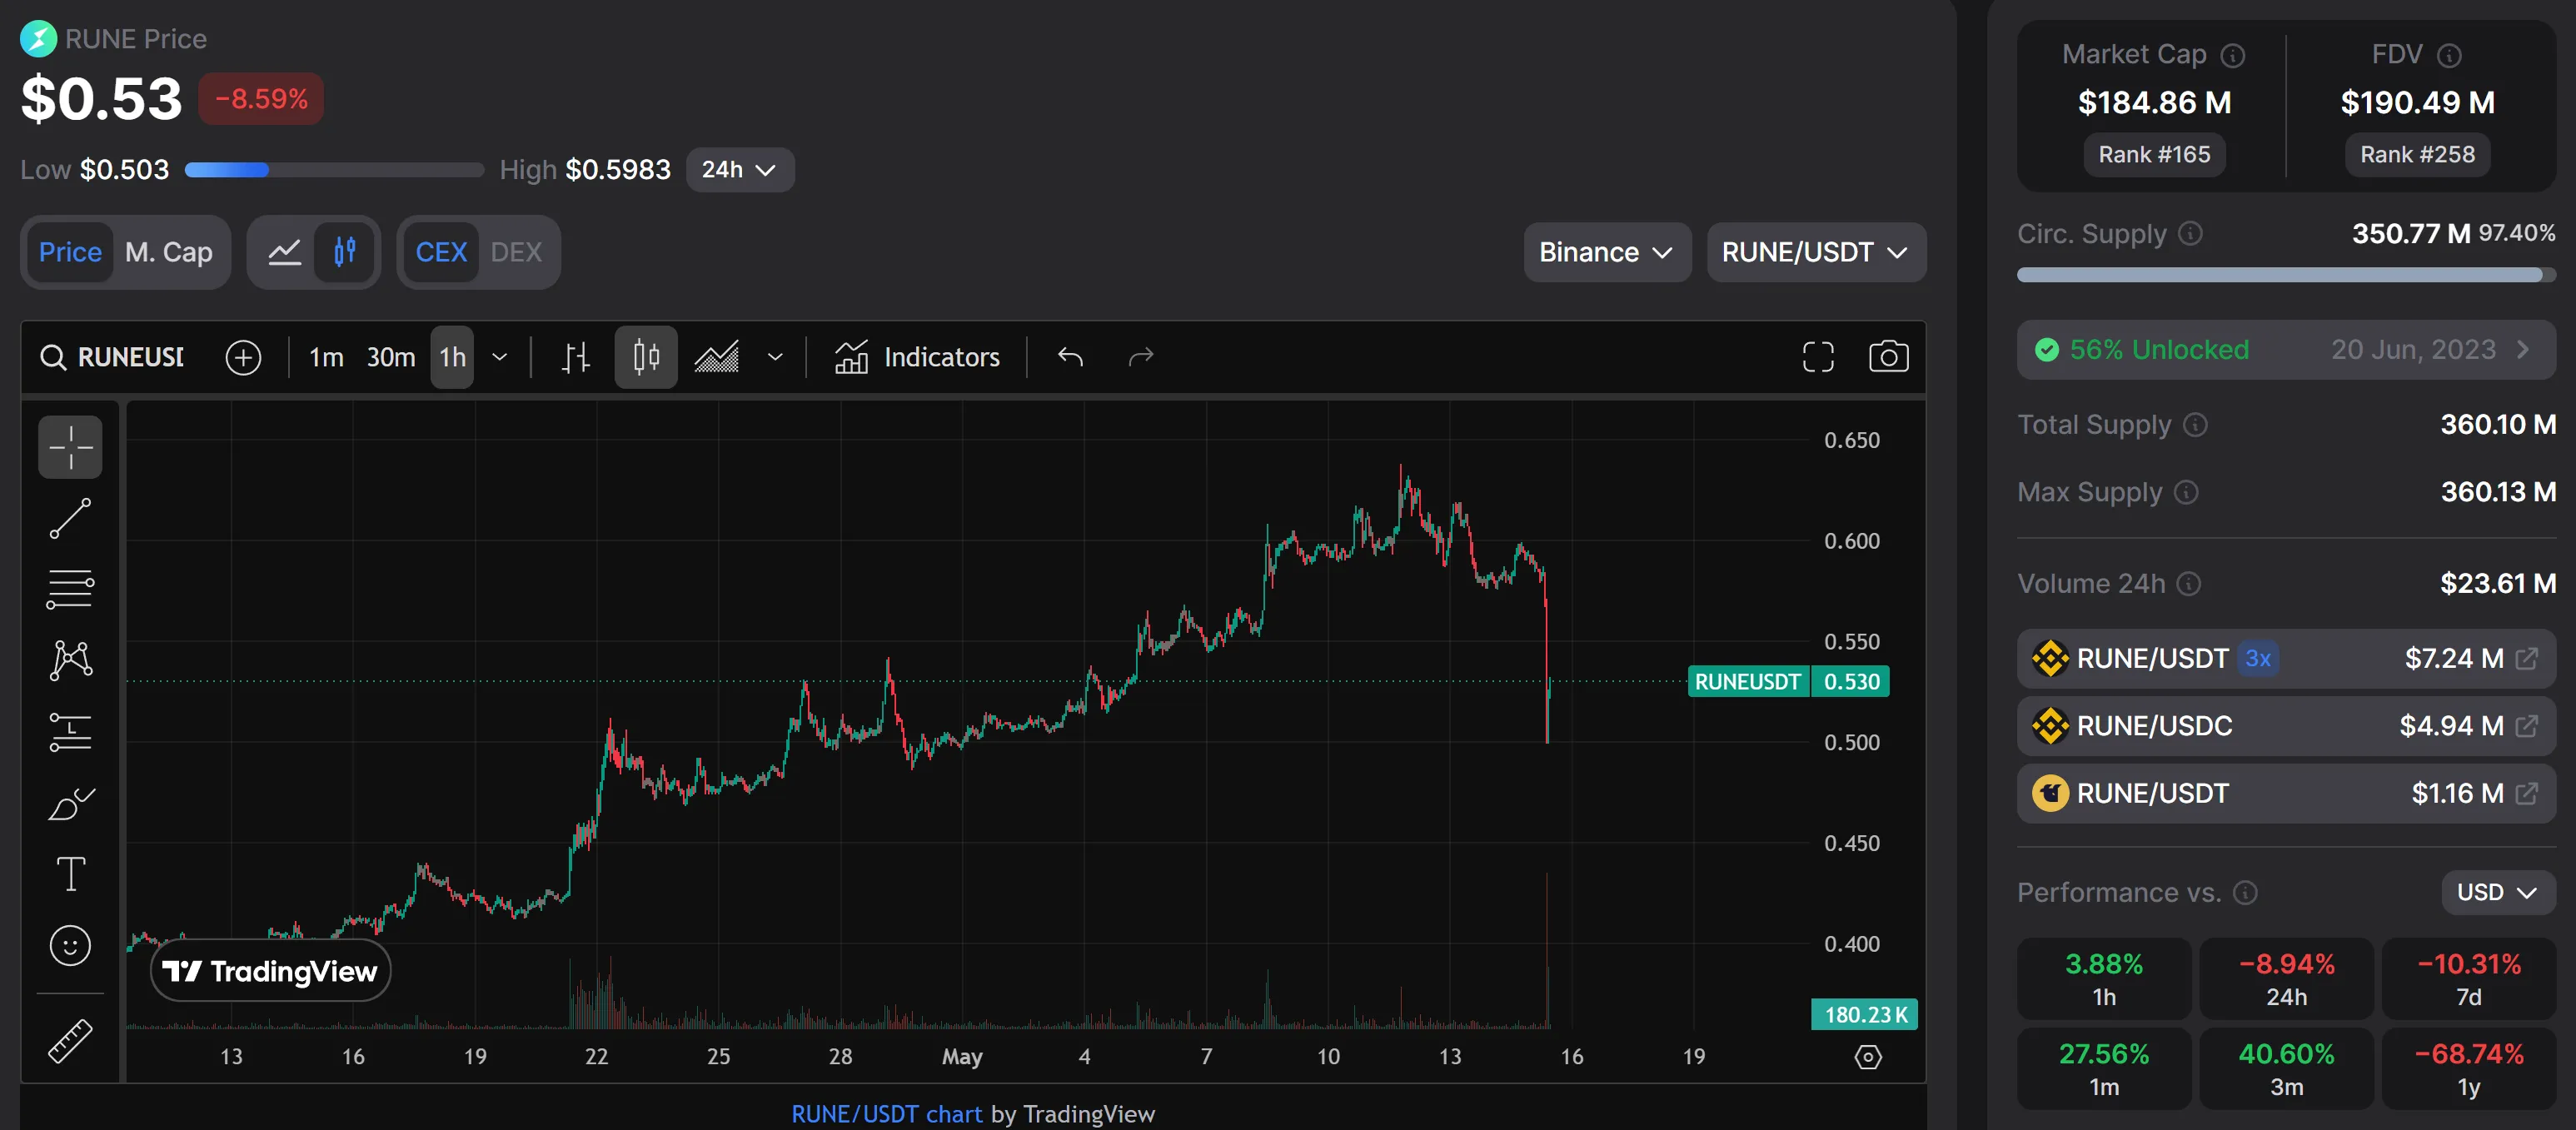Open the USD performance currency dropdown

pos(2498,892)
